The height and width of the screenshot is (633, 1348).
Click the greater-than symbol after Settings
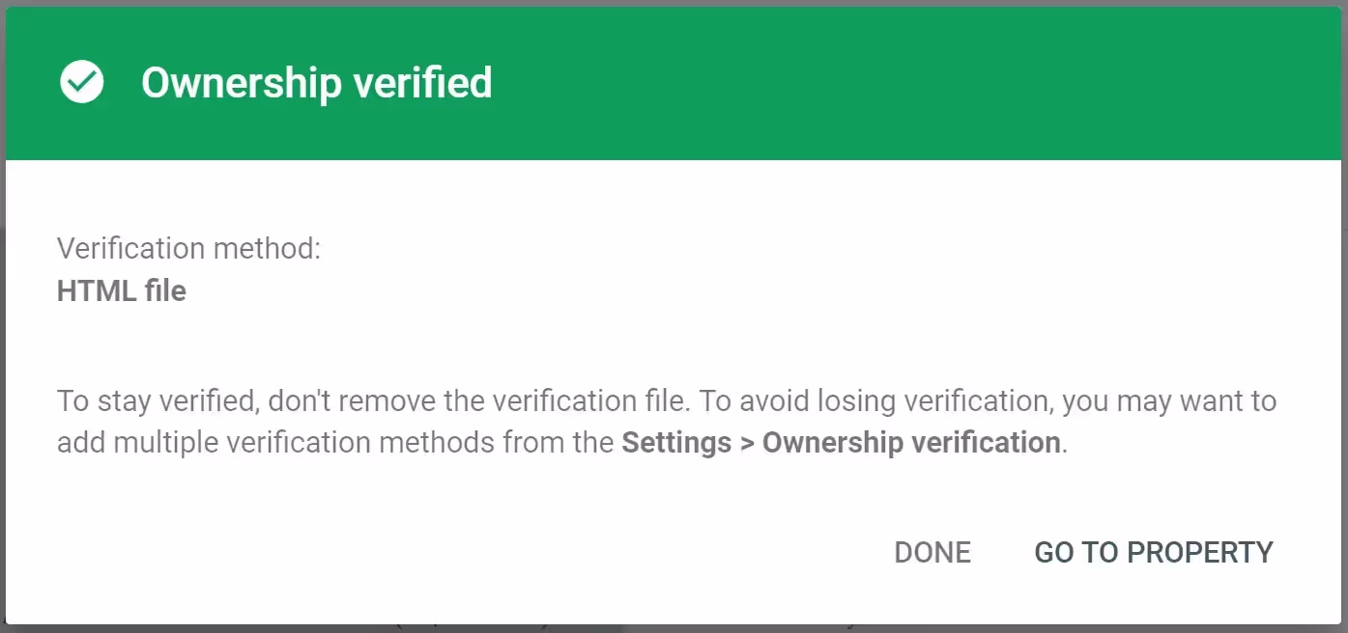click(747, 444)
